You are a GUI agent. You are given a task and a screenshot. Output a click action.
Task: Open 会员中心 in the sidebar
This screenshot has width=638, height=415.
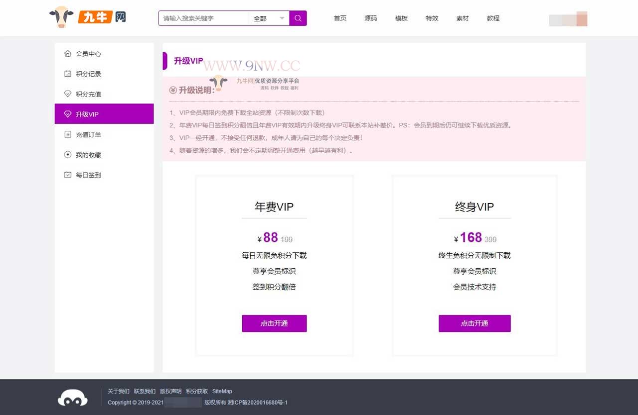[x=104, y=54]
